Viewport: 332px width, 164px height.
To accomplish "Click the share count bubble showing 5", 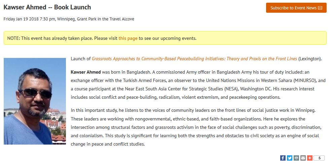I will coord(319,158).
